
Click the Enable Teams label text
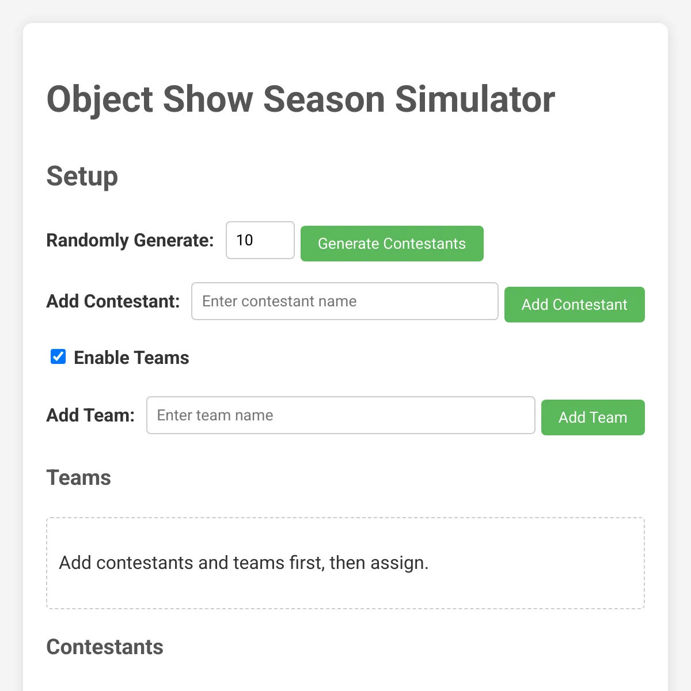[x=131, y=358]
